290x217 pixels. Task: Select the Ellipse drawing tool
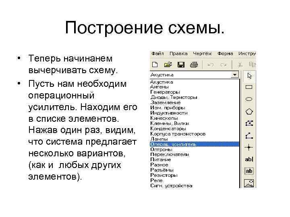pos(249,99)
